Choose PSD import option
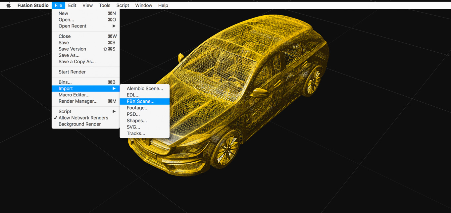451x213 pixels. coord(133,114)
